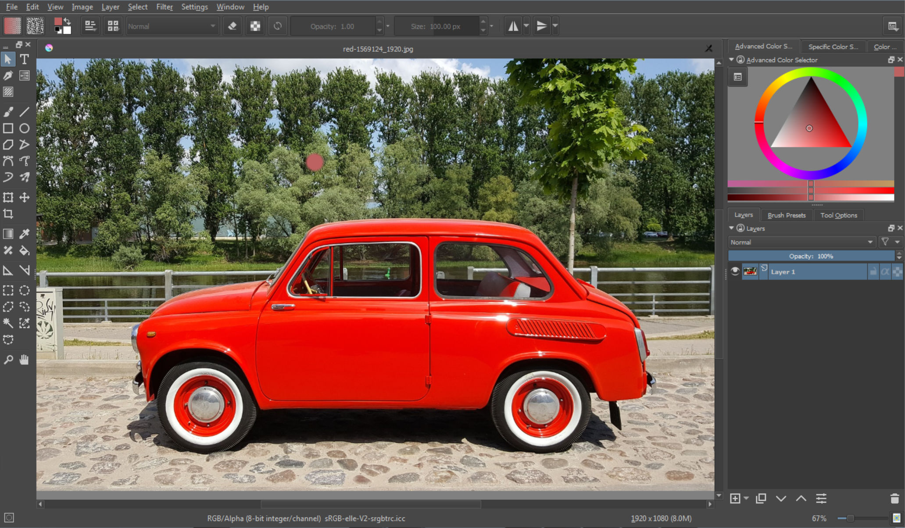Toggle eraser mode
905x528 pixels.
[x=233, y=26]
